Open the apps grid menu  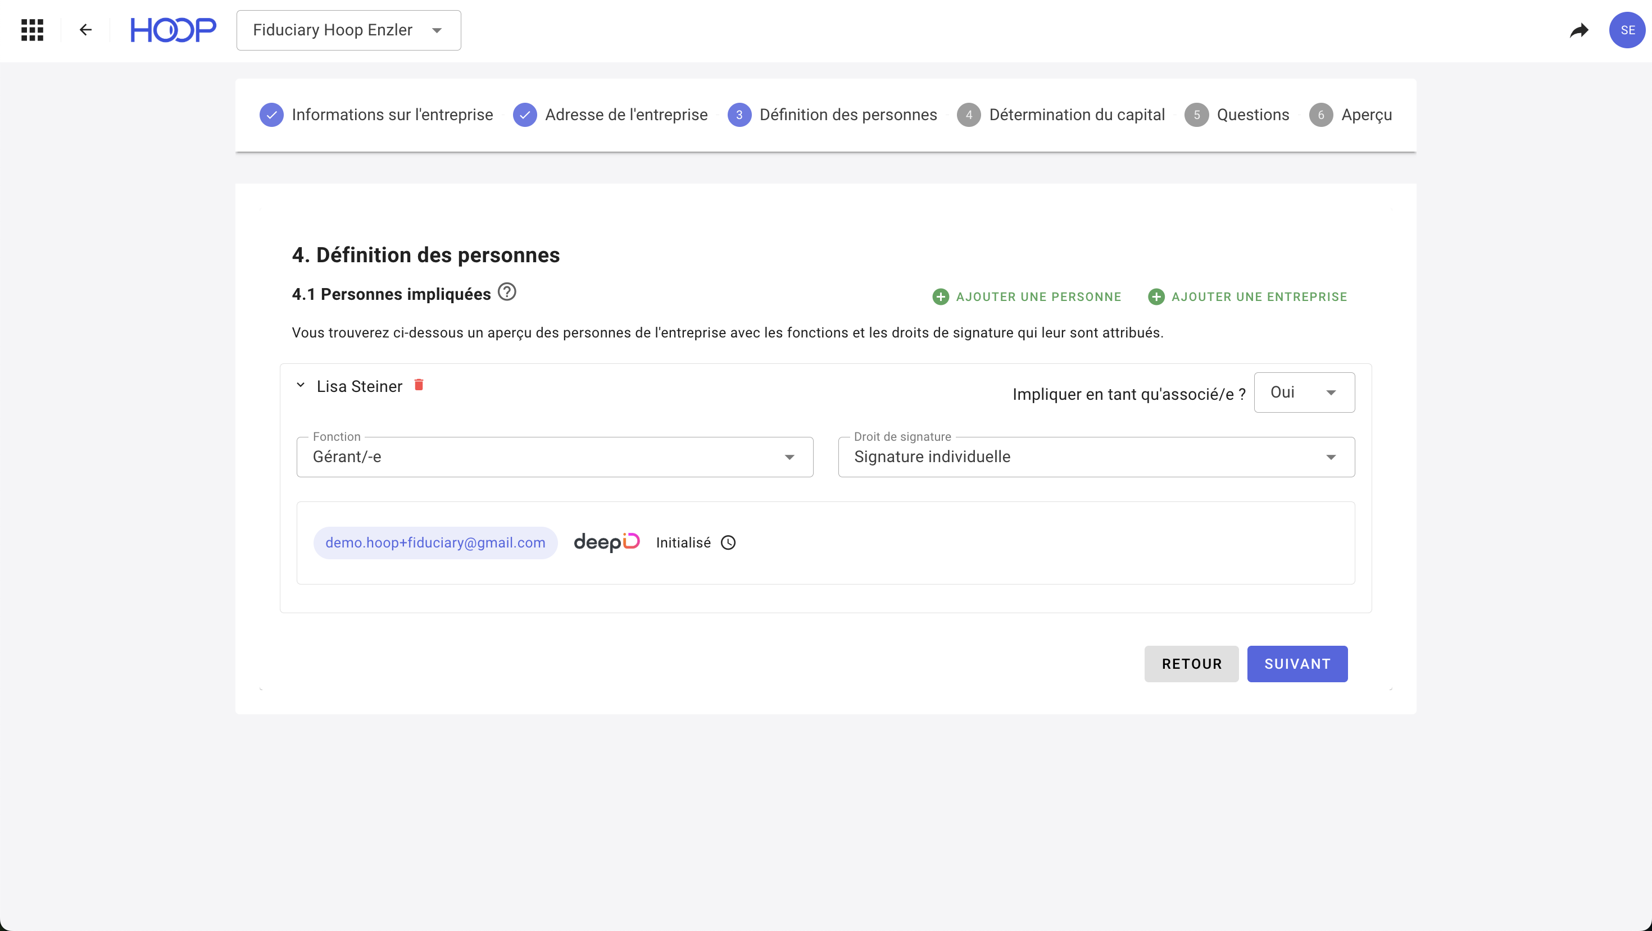[x=32, y=30]
